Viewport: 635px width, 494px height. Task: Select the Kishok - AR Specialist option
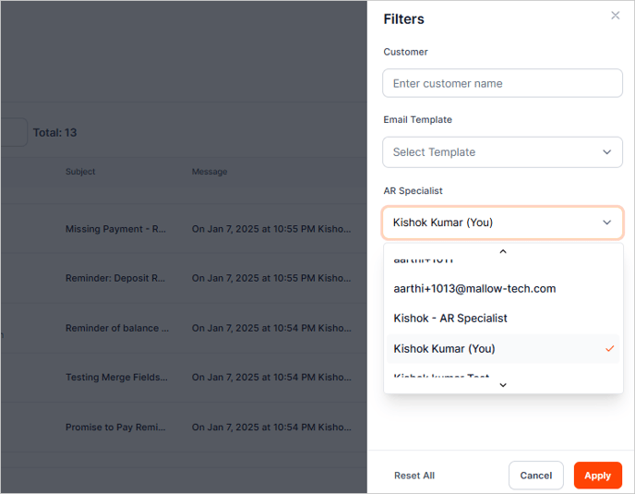tap(450, 319)
